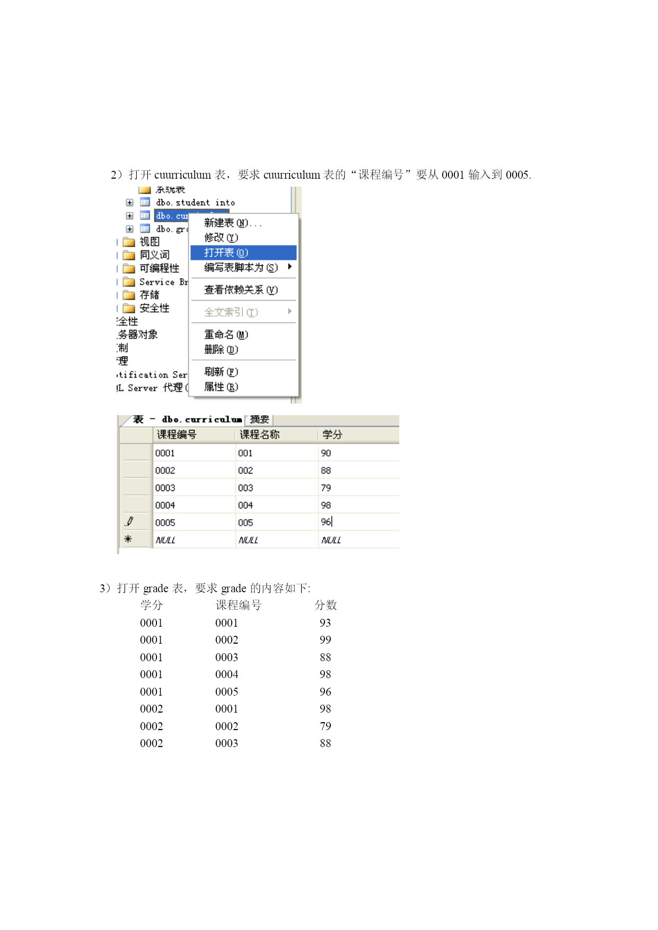Screen dimensions: 658x930
Task: Click the NULL cell under 课程编号
Action: pos(194,540)
